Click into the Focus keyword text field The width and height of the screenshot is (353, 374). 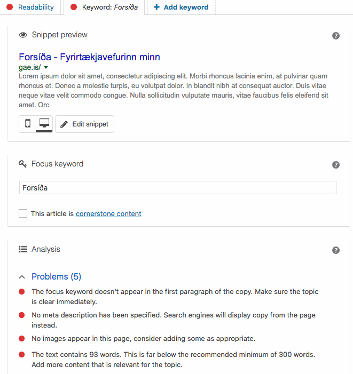(177, 188)
